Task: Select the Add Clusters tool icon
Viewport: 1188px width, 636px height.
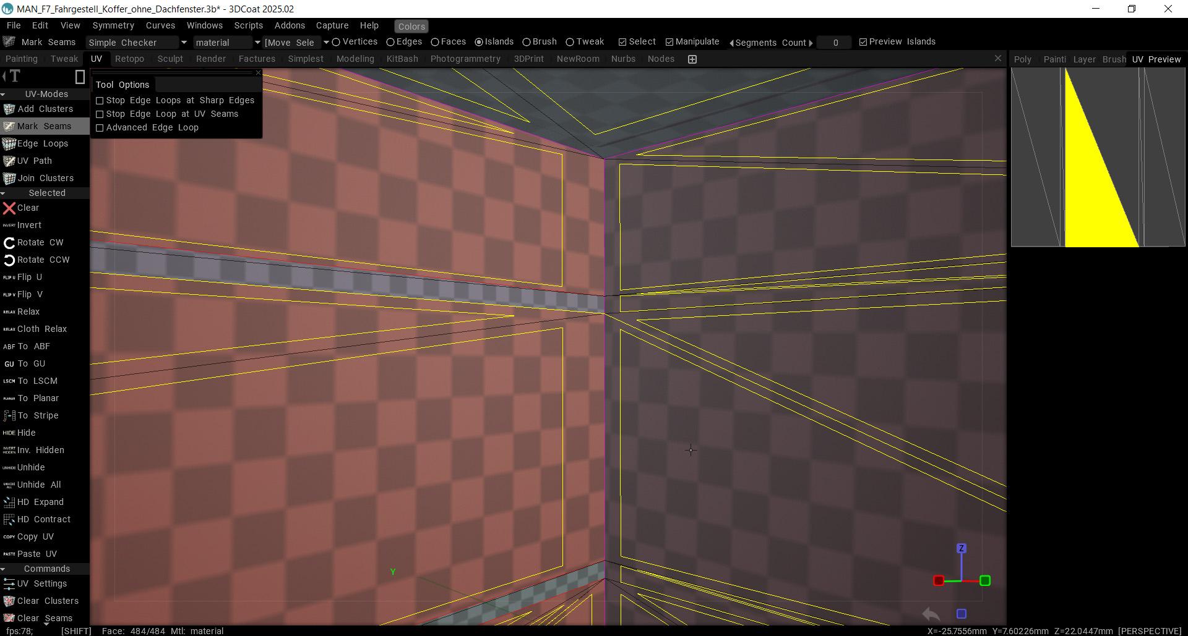Action: pos(9,109)
